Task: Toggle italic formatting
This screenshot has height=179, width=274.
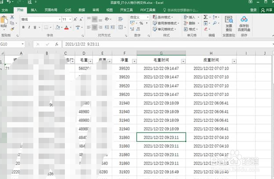Action: coord(29,27)
